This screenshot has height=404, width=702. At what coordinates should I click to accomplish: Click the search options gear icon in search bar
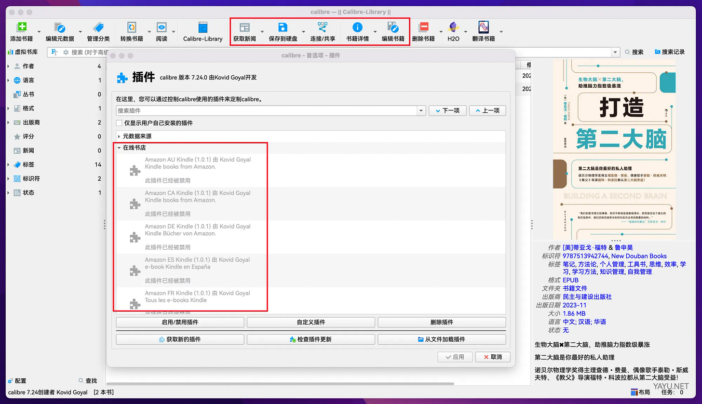[x=66, y=52]
